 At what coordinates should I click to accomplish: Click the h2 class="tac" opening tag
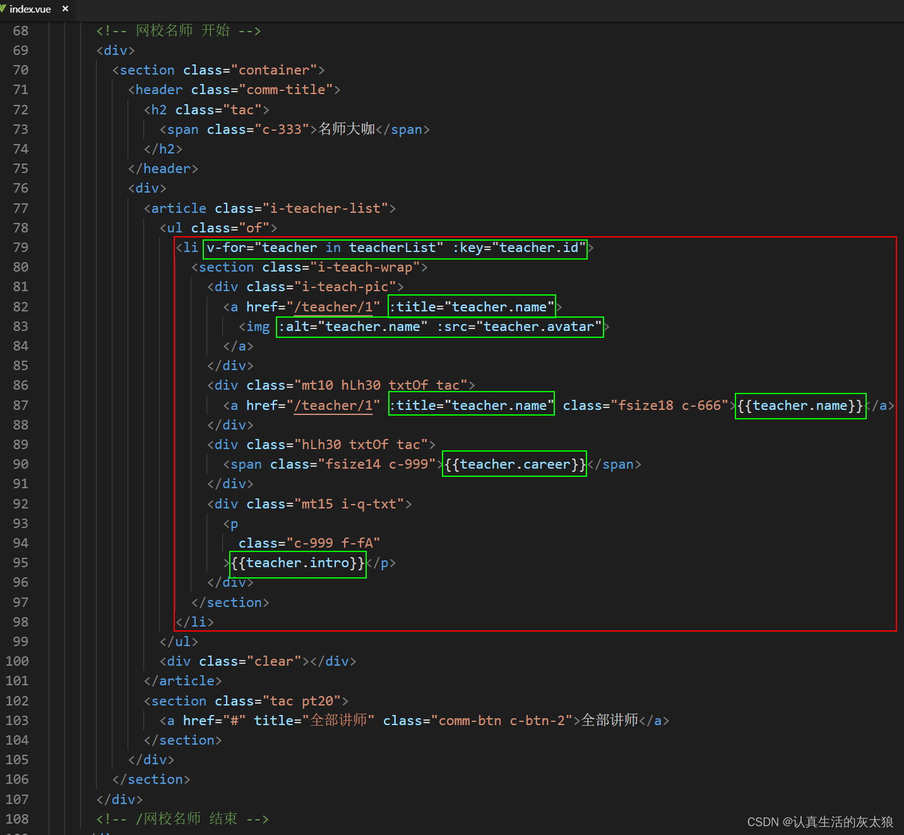206,110
